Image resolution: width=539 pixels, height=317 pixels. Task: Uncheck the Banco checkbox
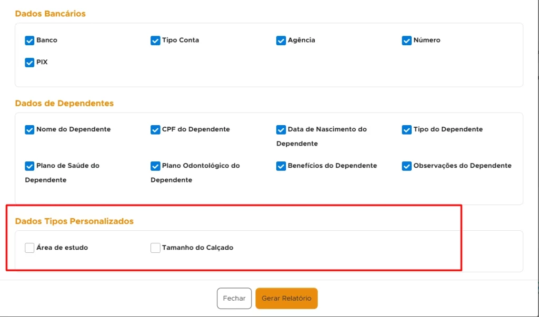click(x=29, y=40)
